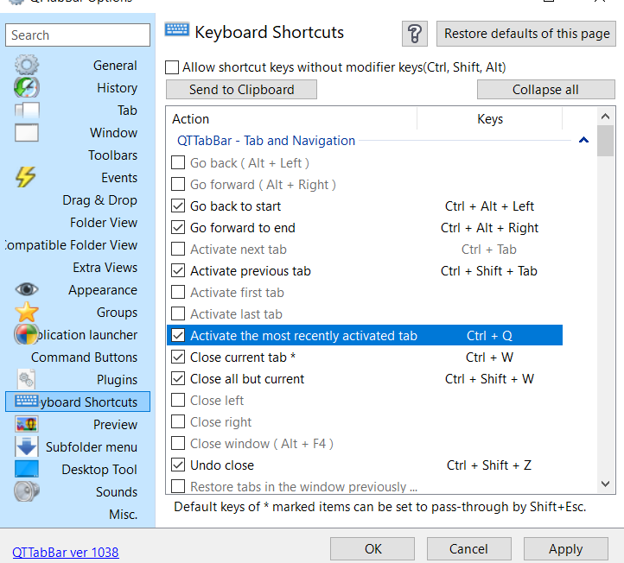The width and height of the screenshot is (624, 563).
Task: Collapse the QTTabBar - Tab and Navigation group
Action: [x=583, y=140]
